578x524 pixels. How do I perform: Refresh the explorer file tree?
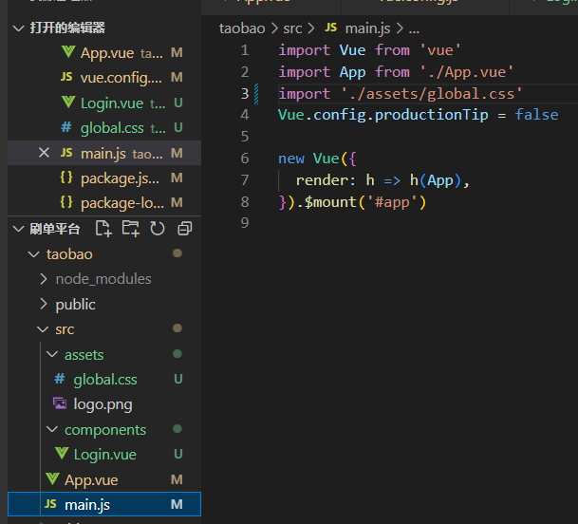[x=158, y=229]
